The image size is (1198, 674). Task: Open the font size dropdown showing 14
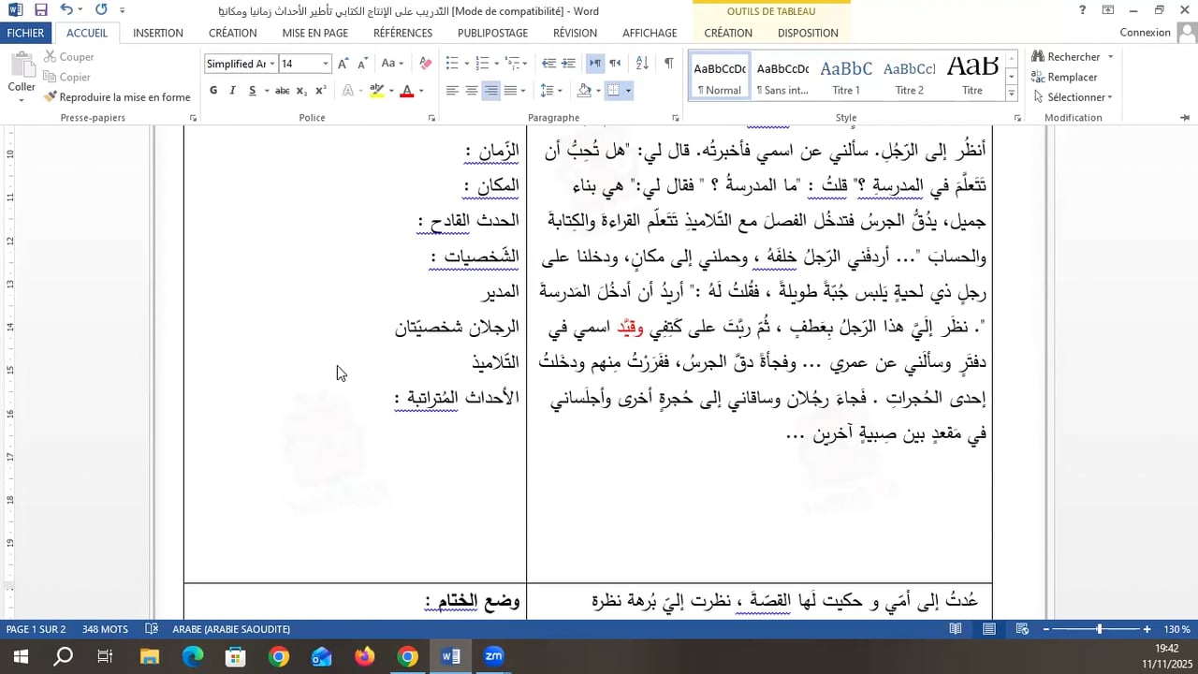click(x=326, y=64)
